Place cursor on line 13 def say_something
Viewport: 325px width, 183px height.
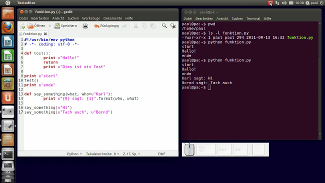[68, 94]
